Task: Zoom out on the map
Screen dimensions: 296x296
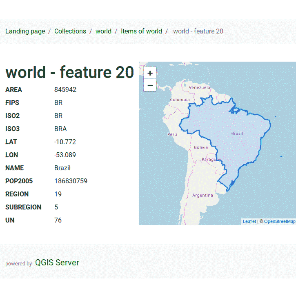Action: (x=150, y=85)
